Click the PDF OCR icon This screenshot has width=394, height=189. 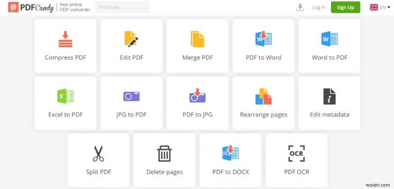(296, 153)
